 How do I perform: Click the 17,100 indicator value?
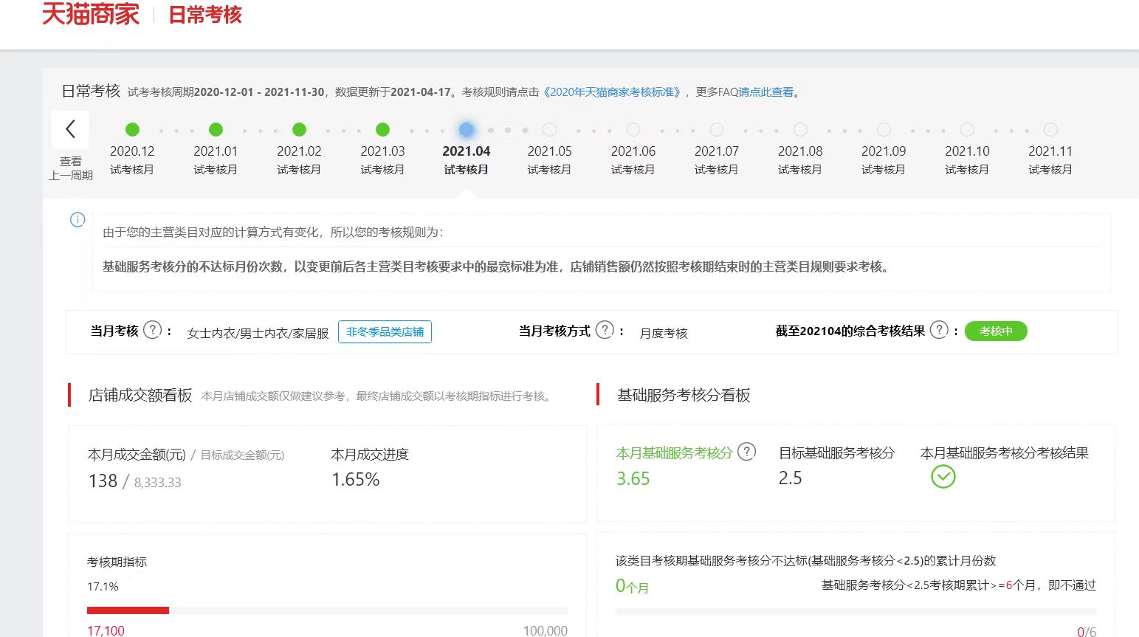pyautogui.click(x=106, y=630)
